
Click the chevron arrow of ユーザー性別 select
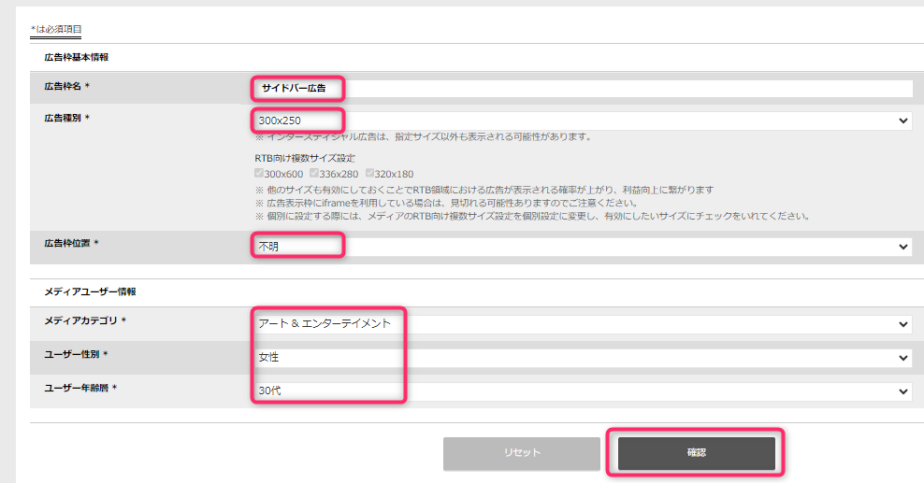(x=902, y=358)
